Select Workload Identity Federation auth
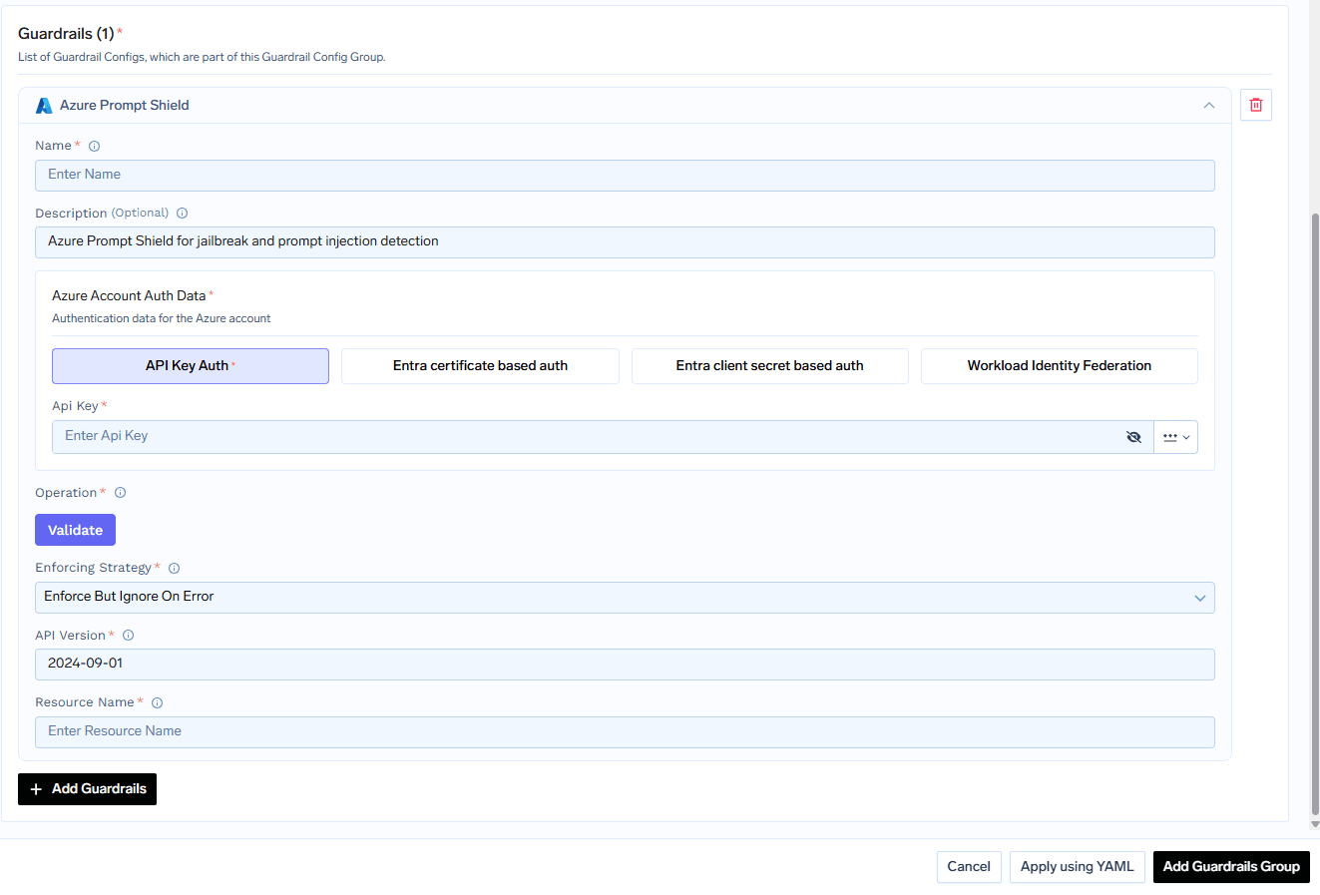1320x895 pixels. 1060,366
